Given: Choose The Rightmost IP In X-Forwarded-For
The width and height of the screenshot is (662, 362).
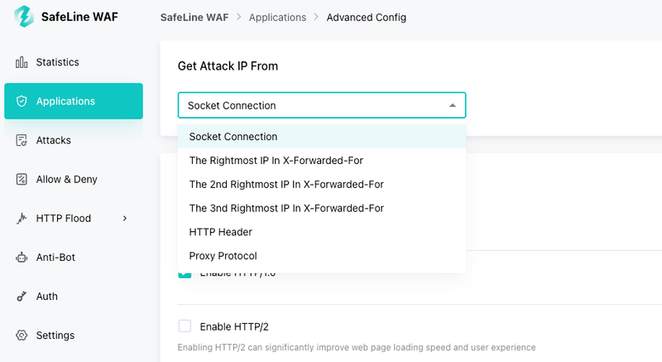Looking at the screenshot, I should [322, 161].
